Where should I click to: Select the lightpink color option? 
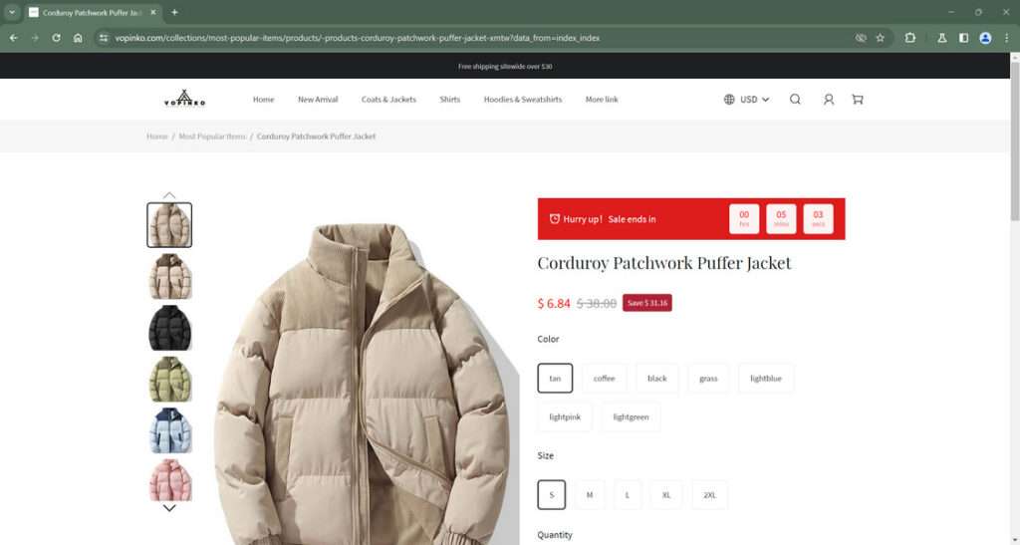tap(565, 416)
